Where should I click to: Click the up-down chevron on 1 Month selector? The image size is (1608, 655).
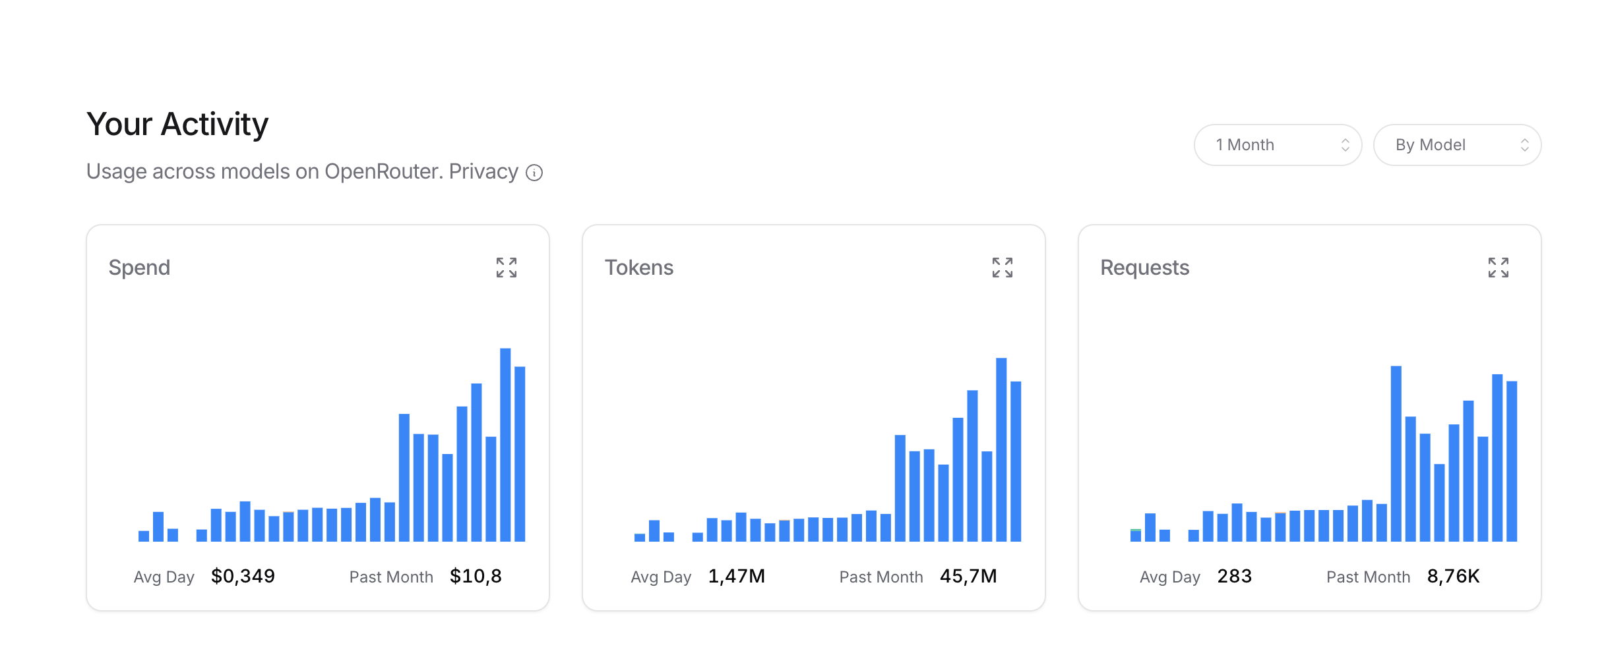1345,145
